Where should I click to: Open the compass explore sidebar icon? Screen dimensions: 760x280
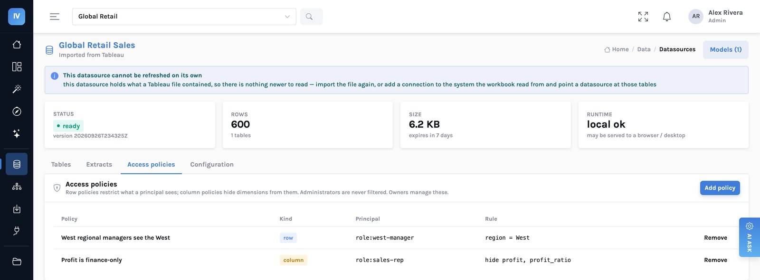pos(17,111)
